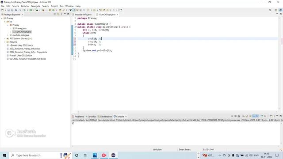This screenshot has height=159, width=283.
Task: Click the Debug bug icon
Action: 25,10
